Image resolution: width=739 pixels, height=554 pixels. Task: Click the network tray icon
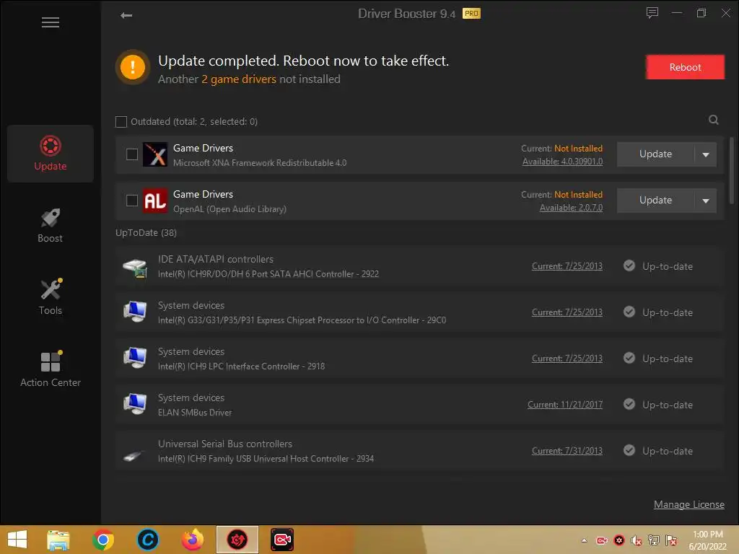click(654, 540)
